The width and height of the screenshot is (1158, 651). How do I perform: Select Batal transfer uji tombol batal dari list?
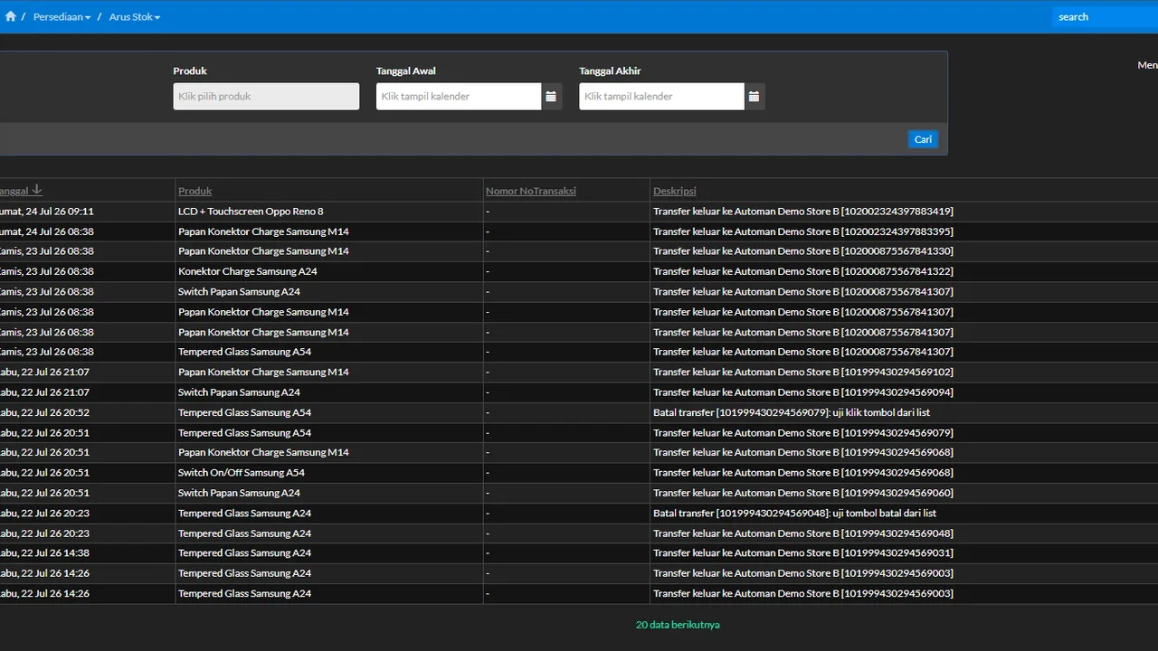click(794, 513)
